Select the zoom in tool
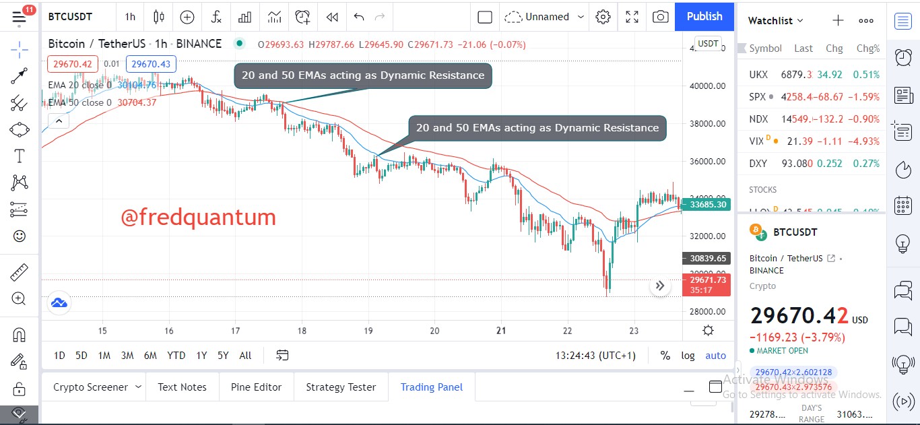This screenshot has height=425, width=920. [20, 299]
